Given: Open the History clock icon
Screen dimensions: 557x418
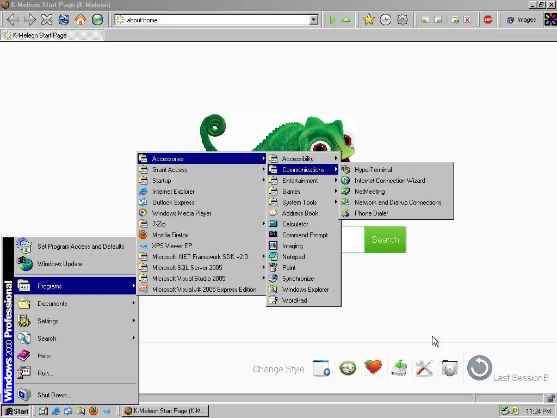Looking at the screenshot, I should (x=386, y=20).
